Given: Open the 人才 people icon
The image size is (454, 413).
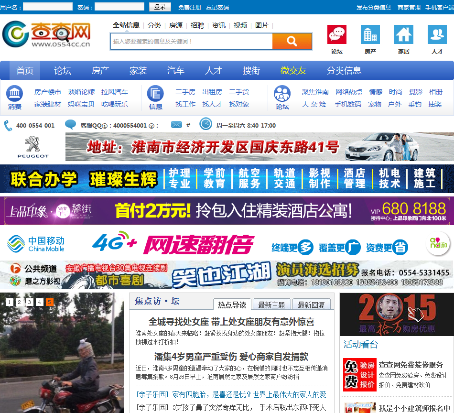Looking at the screenshot, I should 437,34.
